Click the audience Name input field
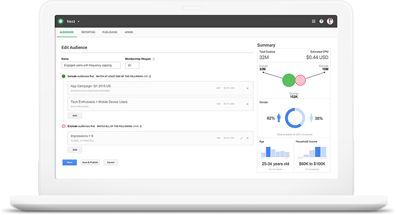Image resolution: width=396 pixels, height=215 pixels. click(x=91, y=65)
